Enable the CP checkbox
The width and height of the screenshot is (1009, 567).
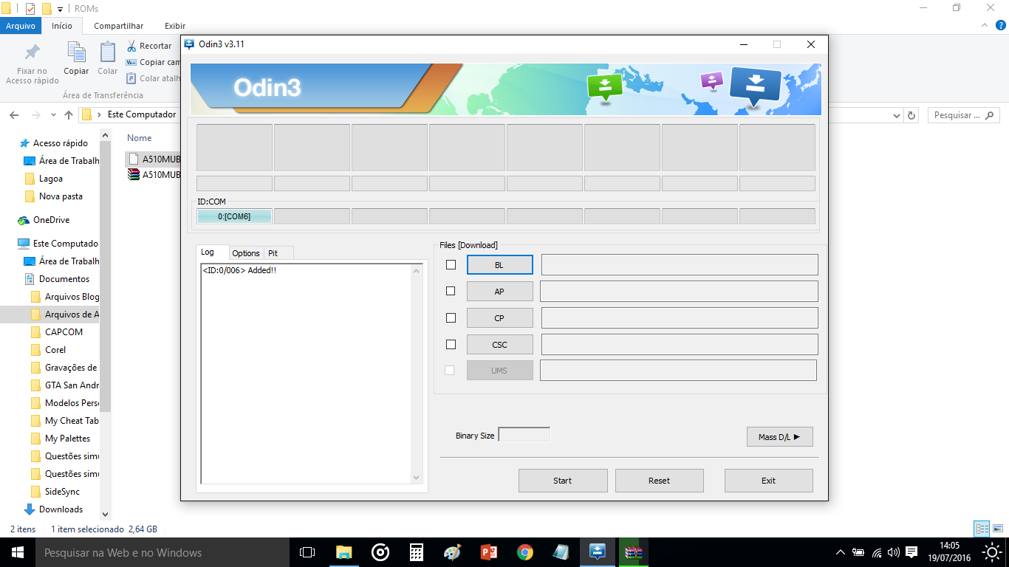coord(451,317)
